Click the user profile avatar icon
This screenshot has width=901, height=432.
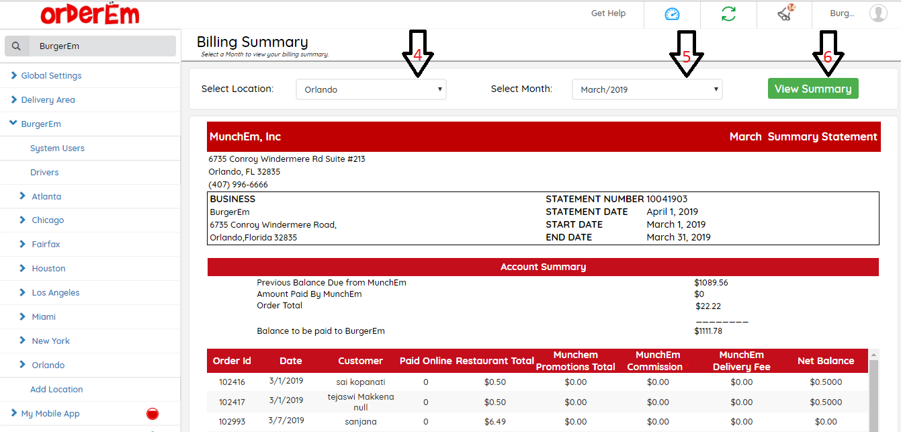click(x=877, y=13)
